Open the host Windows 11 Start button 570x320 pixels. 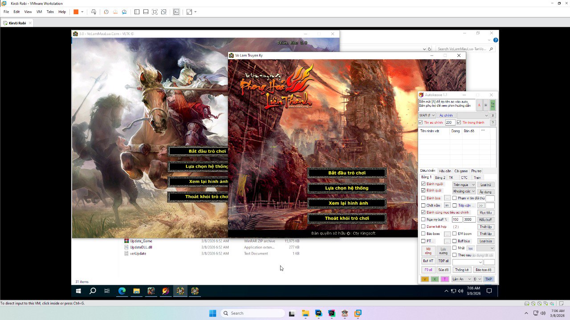[x=213, y=313]
